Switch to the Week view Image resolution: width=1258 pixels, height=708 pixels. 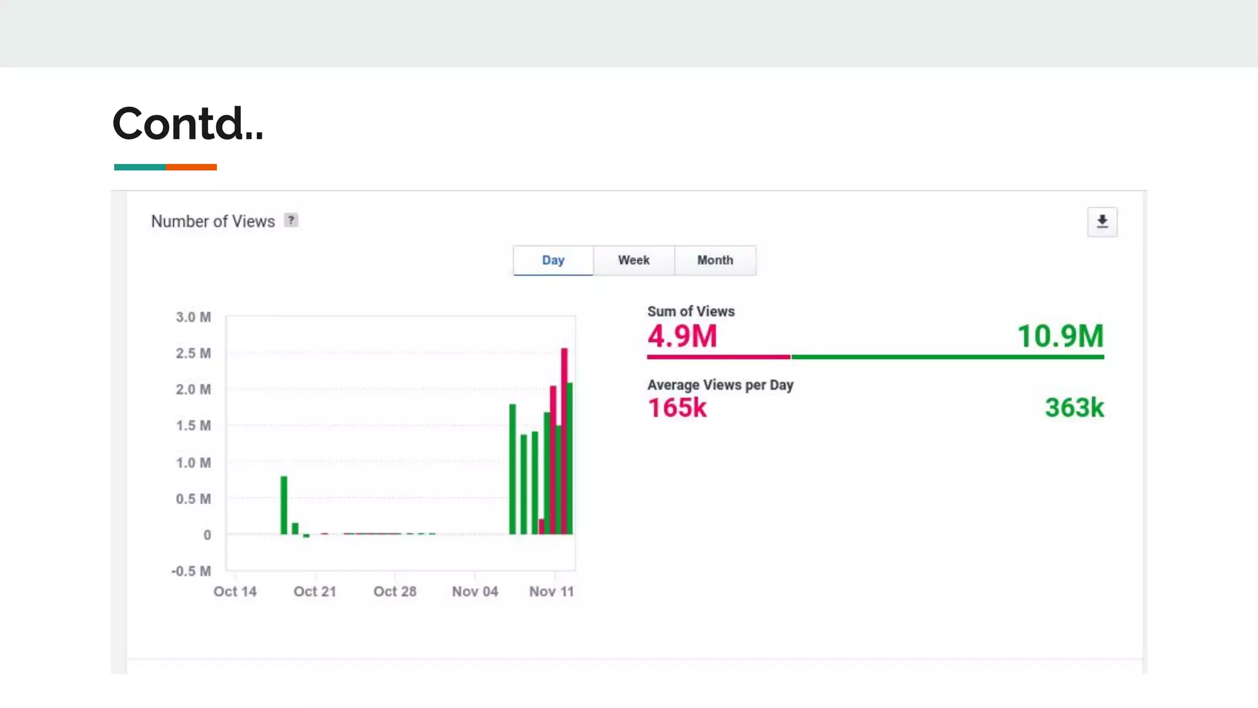633,260
